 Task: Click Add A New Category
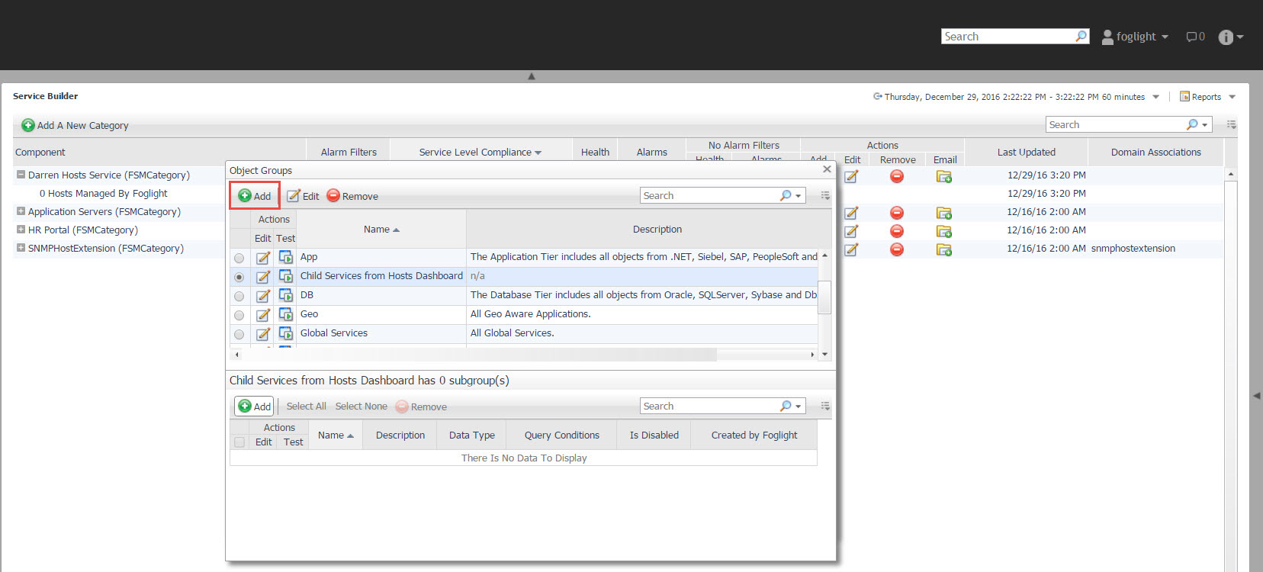click(75, 125)
